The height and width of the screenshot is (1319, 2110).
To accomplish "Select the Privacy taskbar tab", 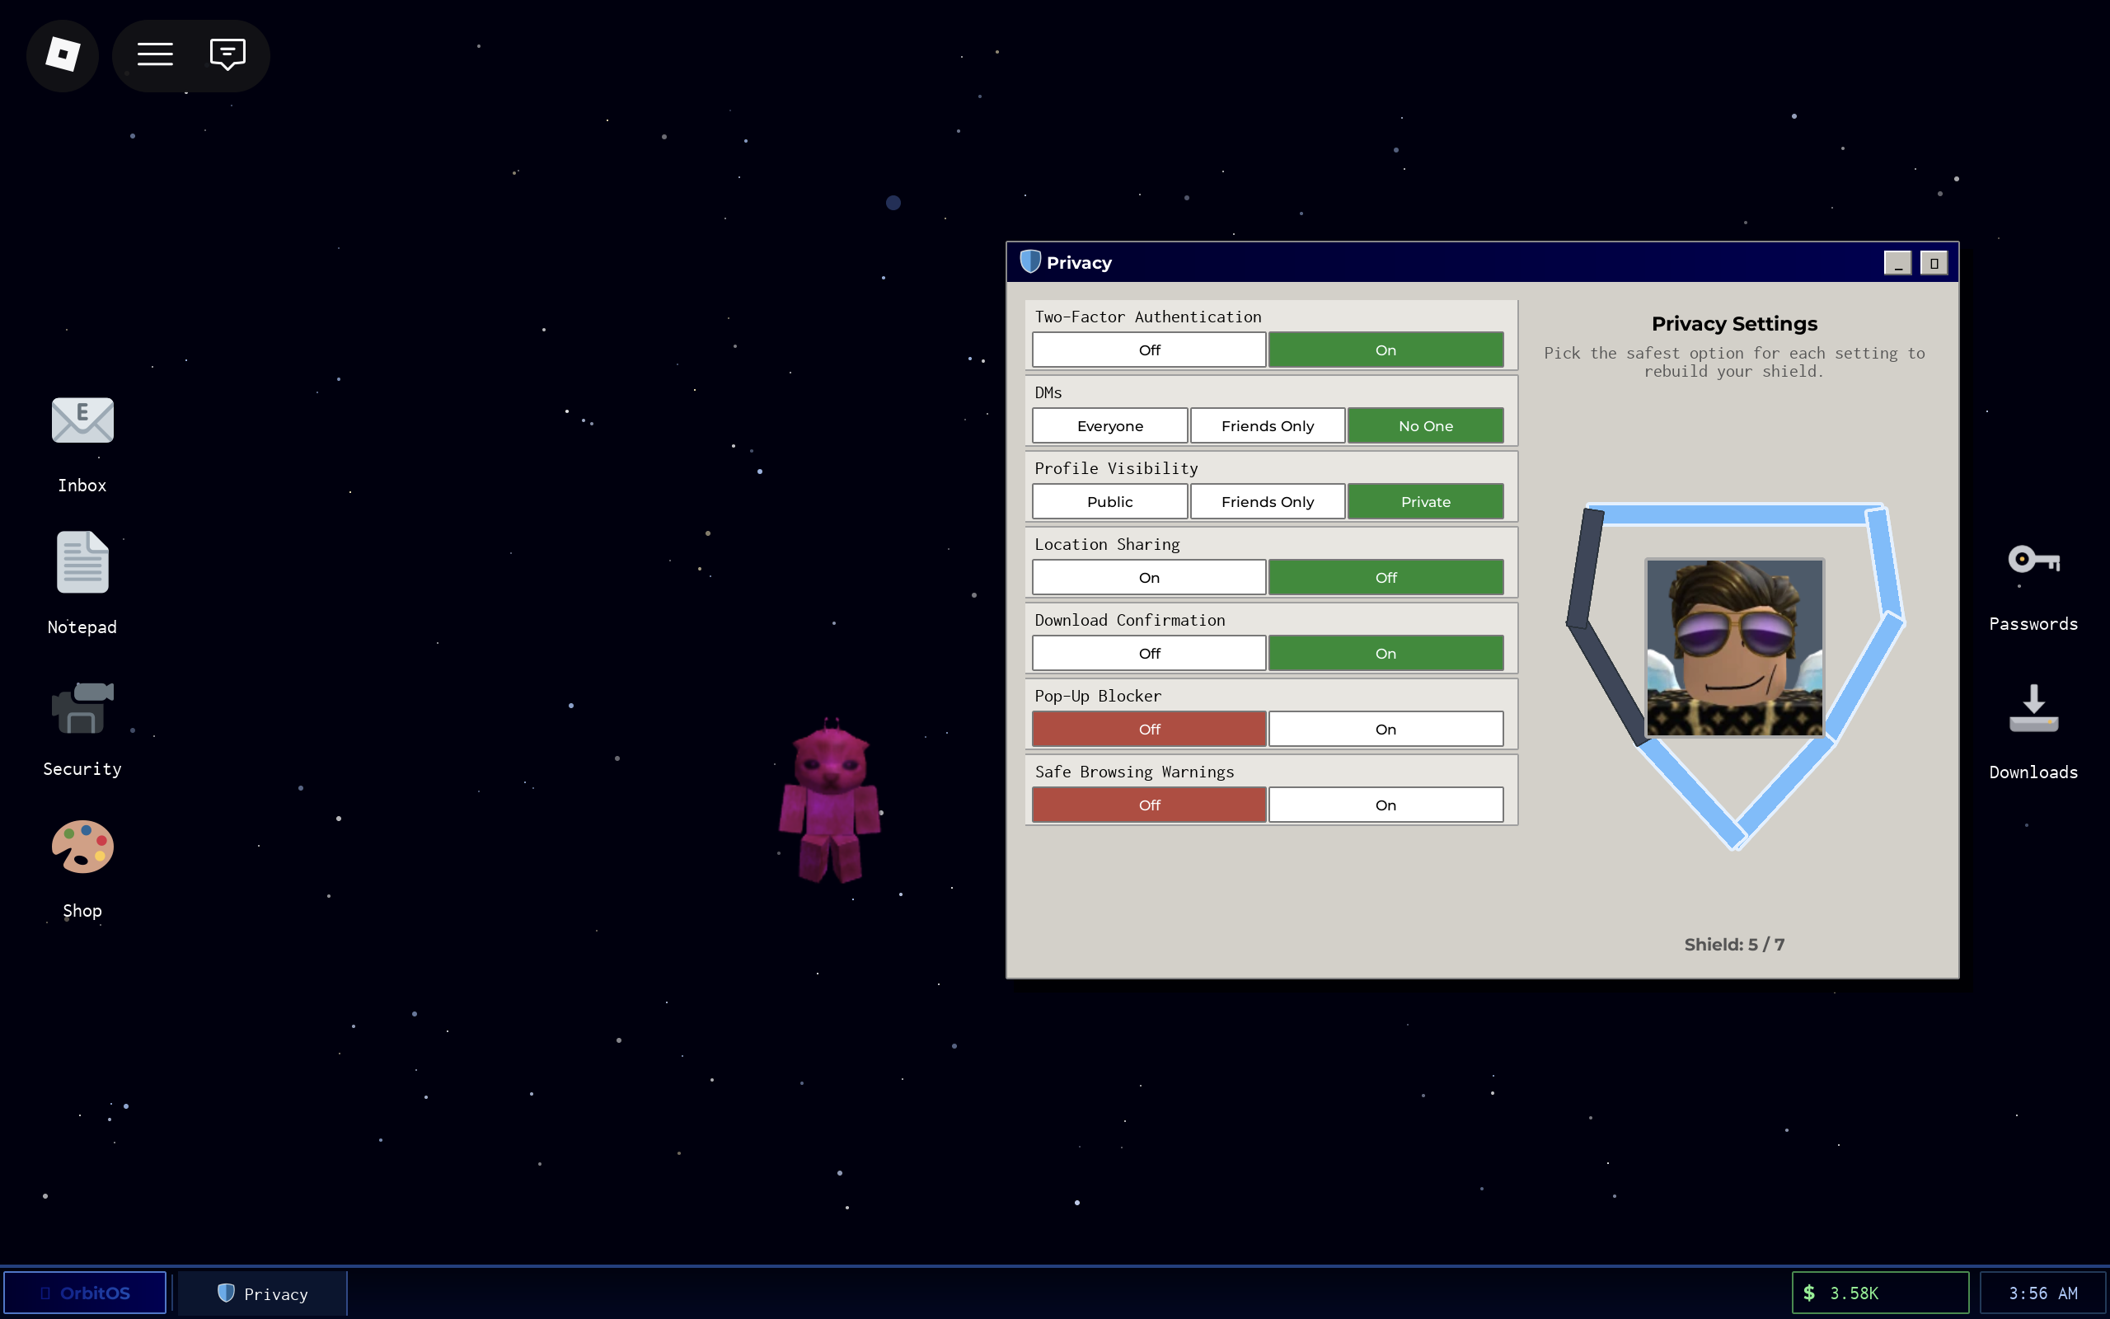I will (x=262, y=1293).
